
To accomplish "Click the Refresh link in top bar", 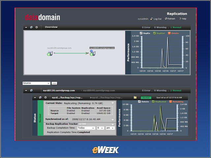I will point(170,19).
